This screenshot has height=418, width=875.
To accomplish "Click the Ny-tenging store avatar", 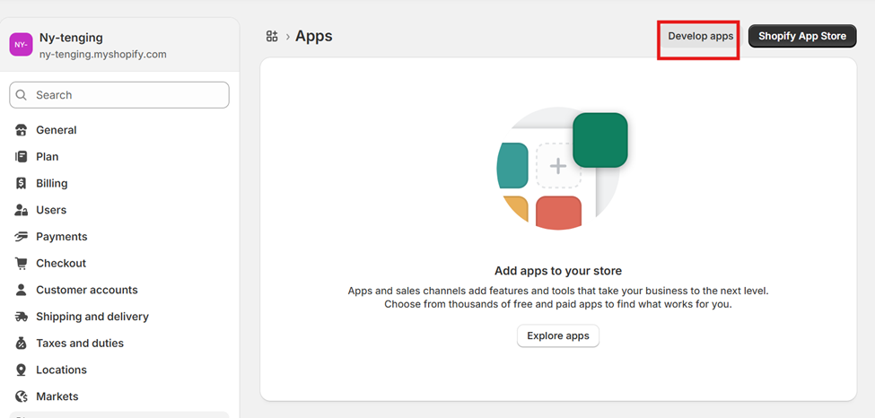I will pos(21,45).
